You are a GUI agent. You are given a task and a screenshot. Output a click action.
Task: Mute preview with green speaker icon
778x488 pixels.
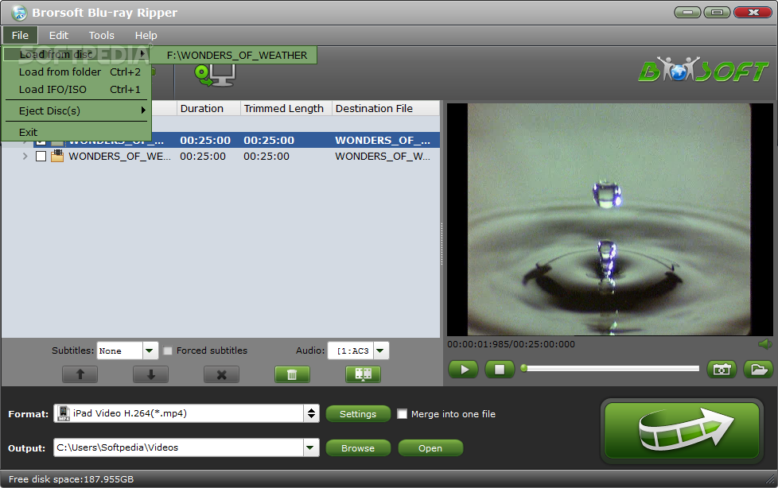(765, 343)
